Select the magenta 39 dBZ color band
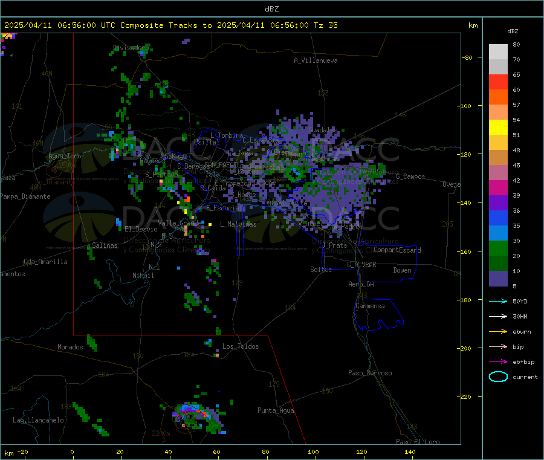The width and height of the screenshot is (544, 460). point(498,187)
